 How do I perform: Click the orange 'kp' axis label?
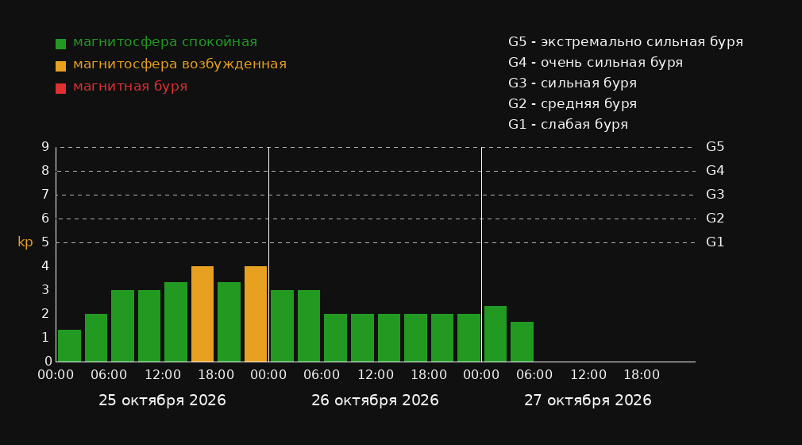[25, 242]
